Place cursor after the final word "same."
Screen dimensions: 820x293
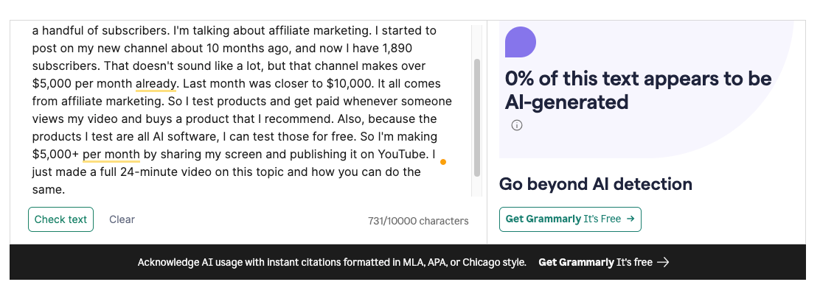(x=66, y=190)
